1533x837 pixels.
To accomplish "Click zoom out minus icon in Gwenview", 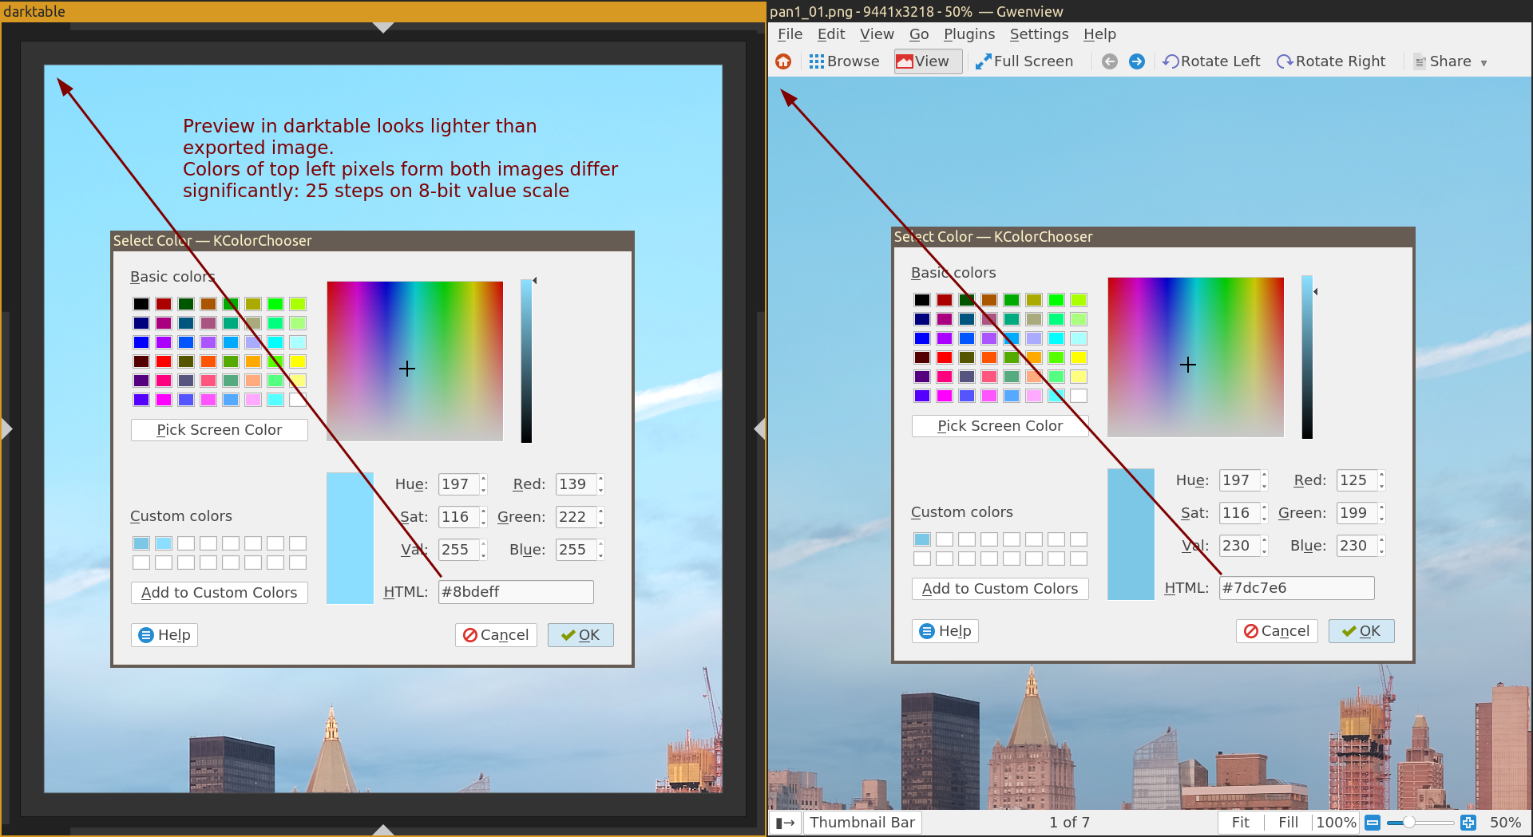I will pos(1373,823).
